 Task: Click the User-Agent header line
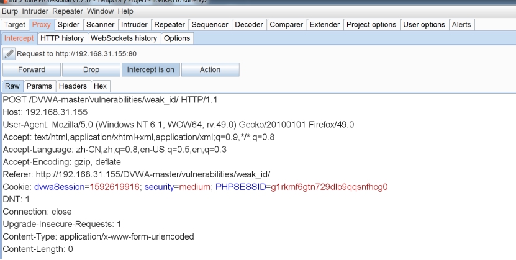pos(178,125)
